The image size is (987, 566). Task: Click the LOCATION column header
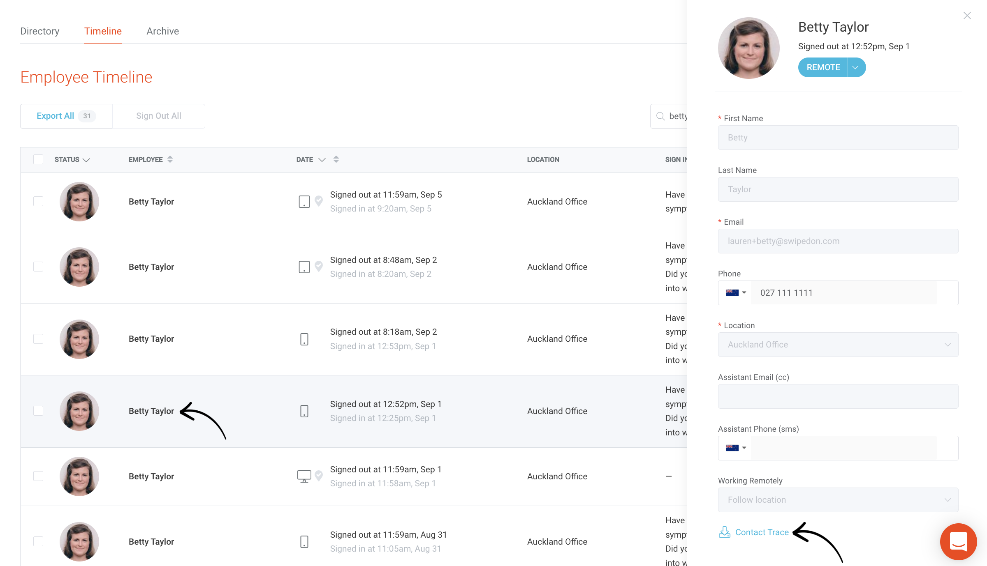coord(543,159)
